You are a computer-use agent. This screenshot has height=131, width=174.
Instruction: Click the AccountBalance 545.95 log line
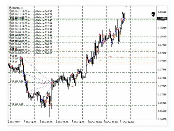pos(31,11)
